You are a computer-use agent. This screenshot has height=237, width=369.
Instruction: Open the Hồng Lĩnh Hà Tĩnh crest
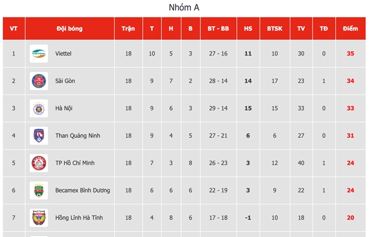39,218
